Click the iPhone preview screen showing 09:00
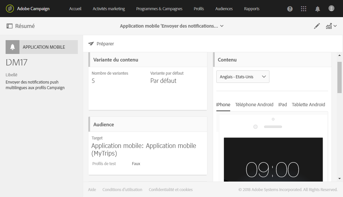Screen dimensions: 343x197 pyautogui.click(x=273, y=160)
